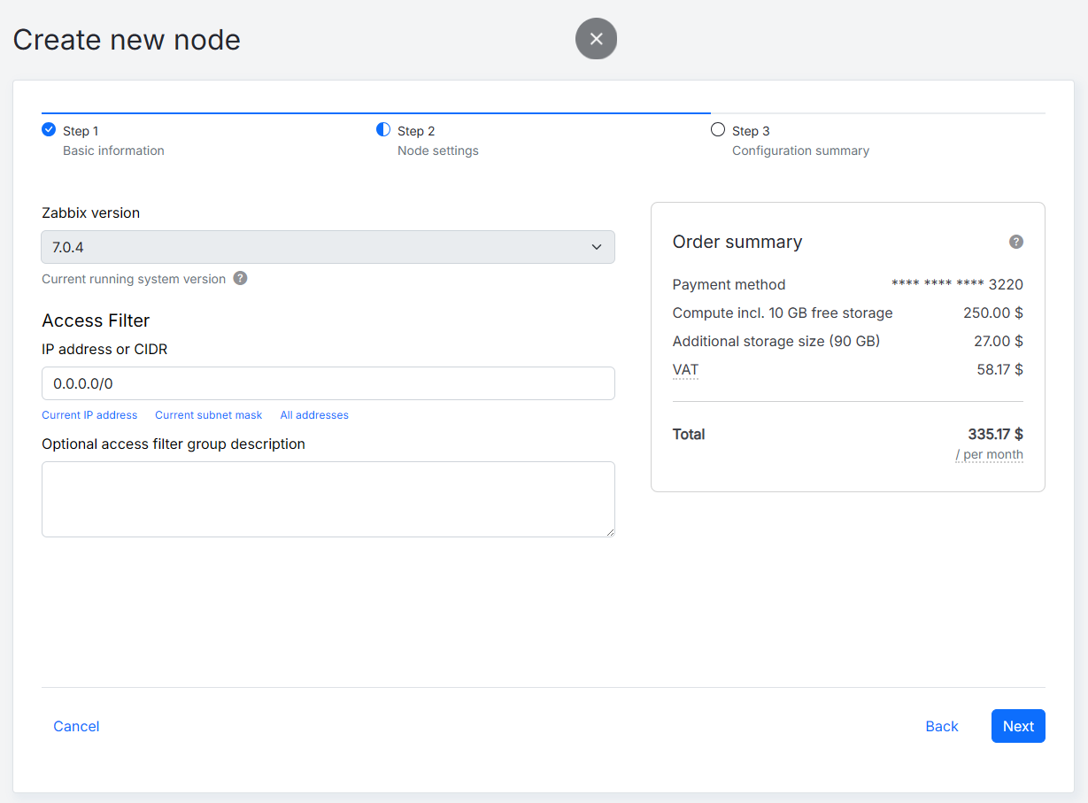Open the Zabbix version dropdown
Viewport: 1088px width, 803px height.
click(328, 247)
